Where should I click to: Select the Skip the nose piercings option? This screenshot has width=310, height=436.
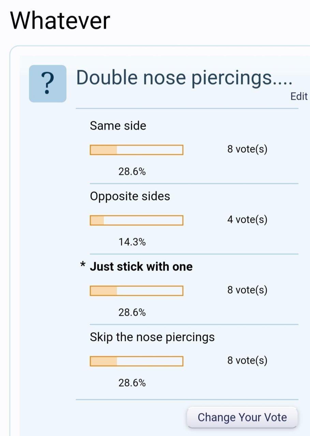(152, 337)
